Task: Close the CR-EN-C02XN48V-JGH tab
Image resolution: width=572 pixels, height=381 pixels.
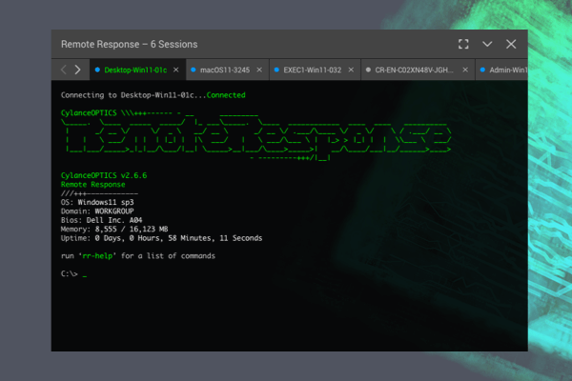Action: [x=466, y=70]
